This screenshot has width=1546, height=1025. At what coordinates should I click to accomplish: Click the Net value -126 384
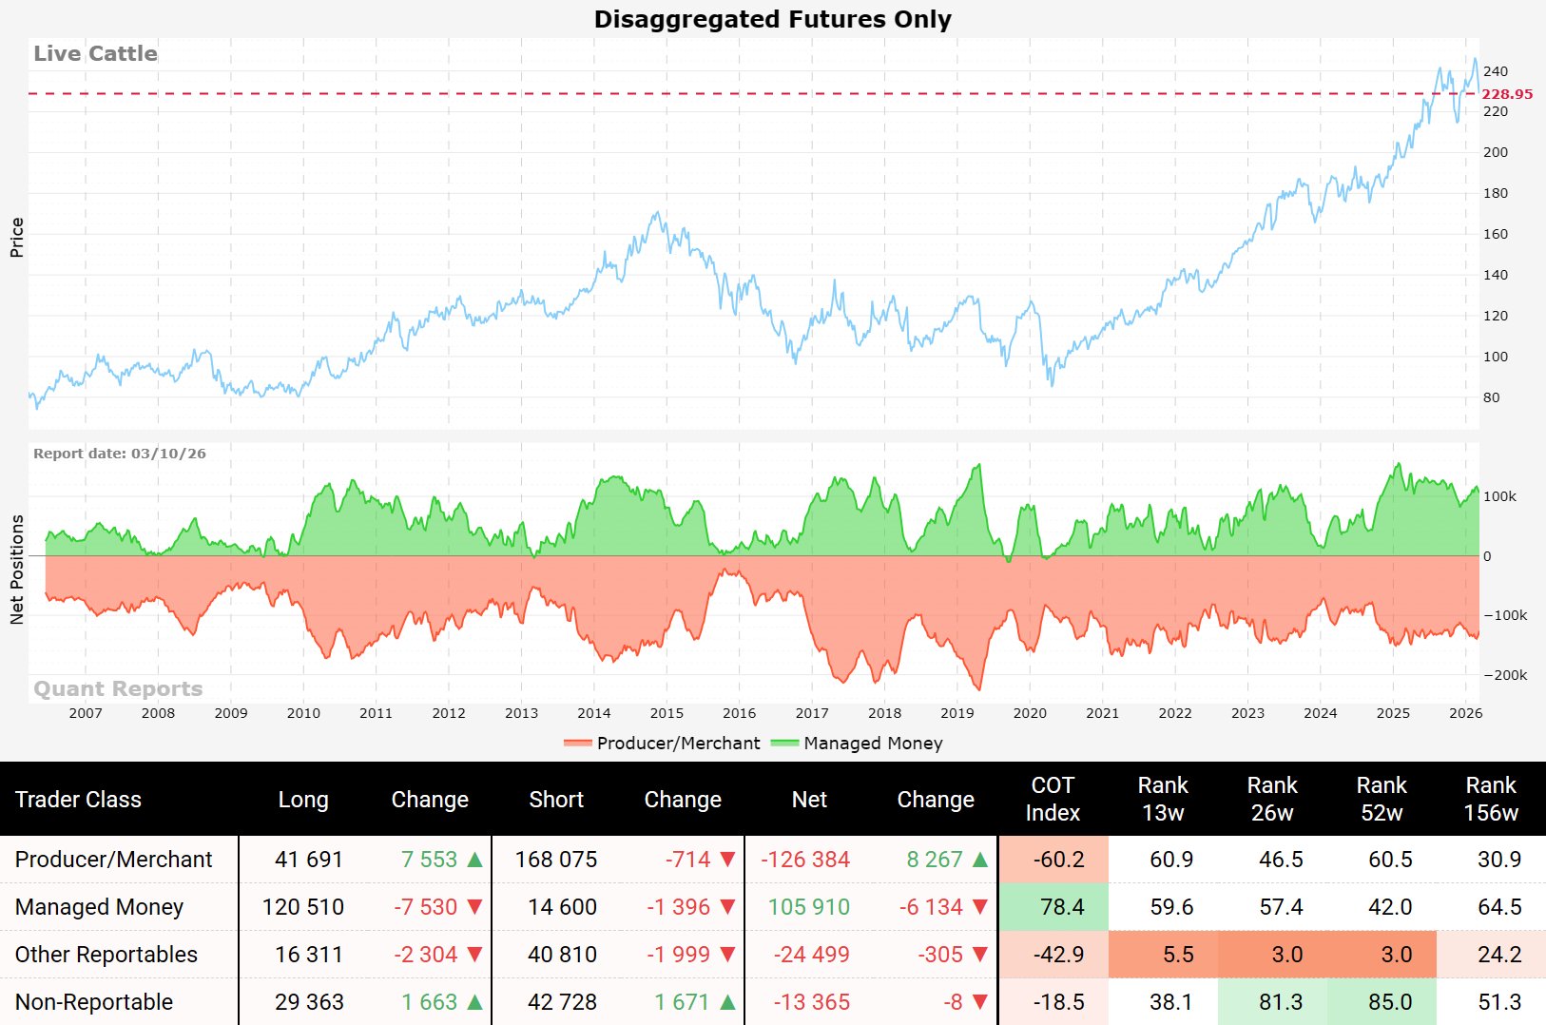coord(805,860)
